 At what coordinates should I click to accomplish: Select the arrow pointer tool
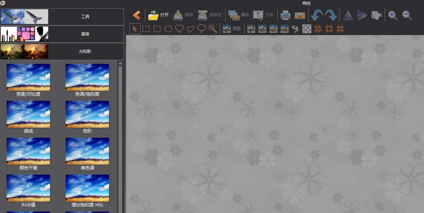(x=135, y=29)
